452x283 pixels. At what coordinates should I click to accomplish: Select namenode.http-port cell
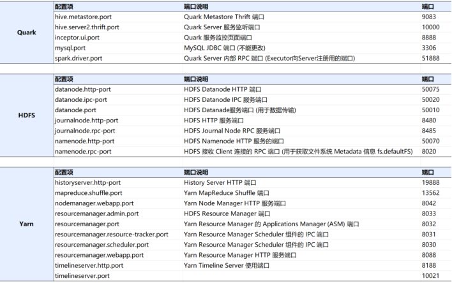pyautogui.click(x=118, y=141)
